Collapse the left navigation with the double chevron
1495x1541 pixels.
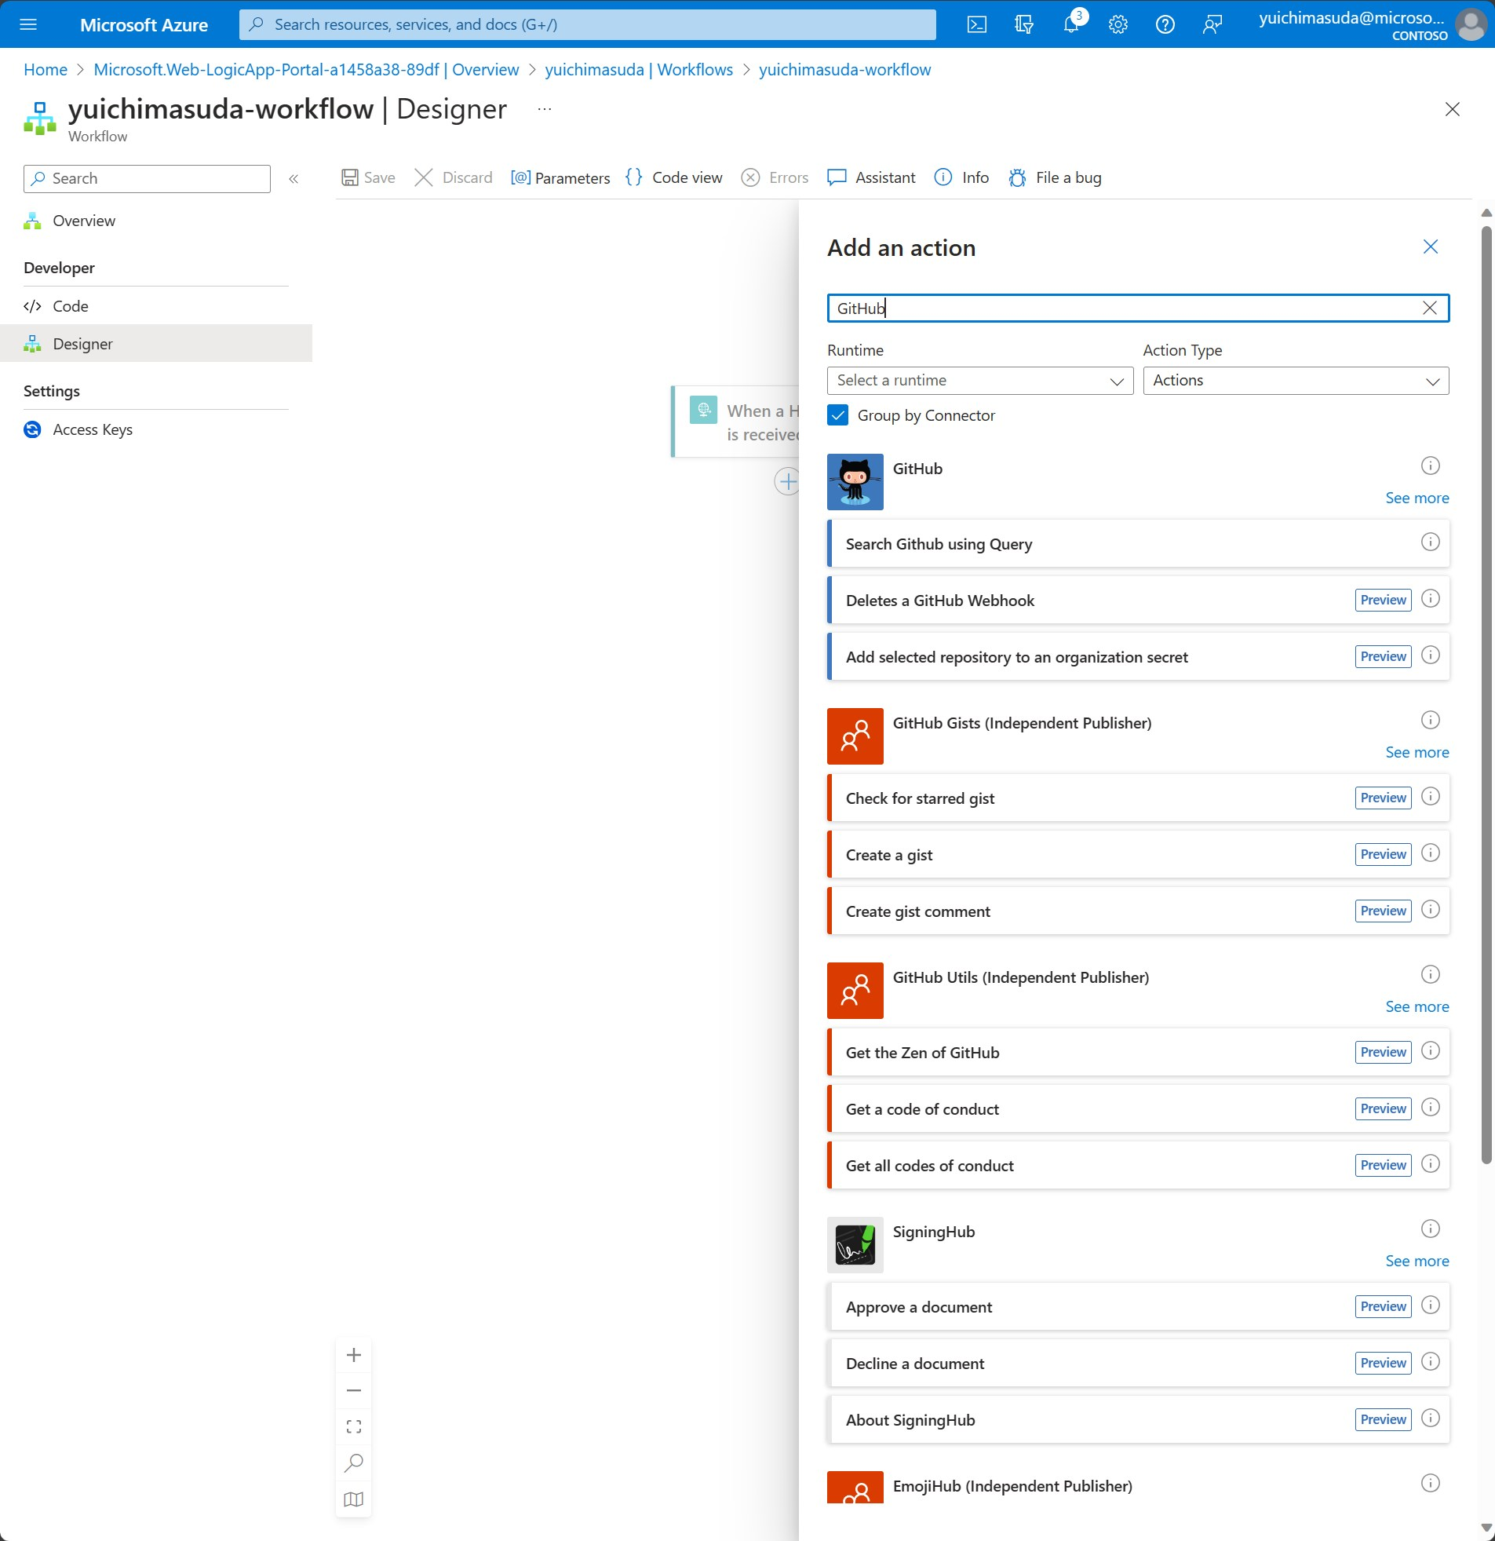(294, 178)
